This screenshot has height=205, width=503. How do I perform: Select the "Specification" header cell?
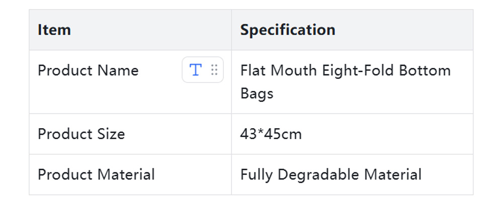[x=288, y=30]
